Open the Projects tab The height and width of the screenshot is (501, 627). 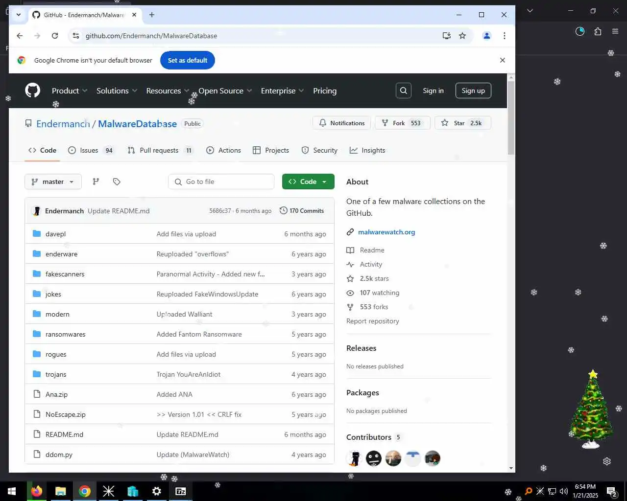[x=271, y=150]
